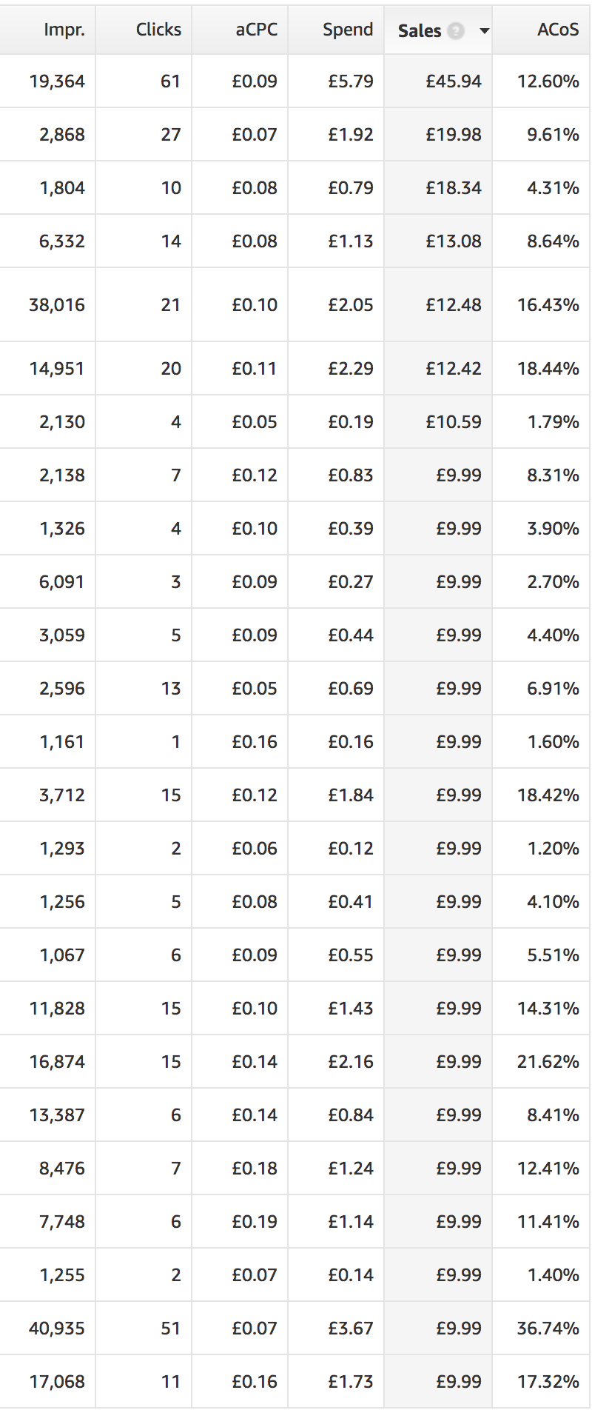Click the 61 clicks cell

144,81
